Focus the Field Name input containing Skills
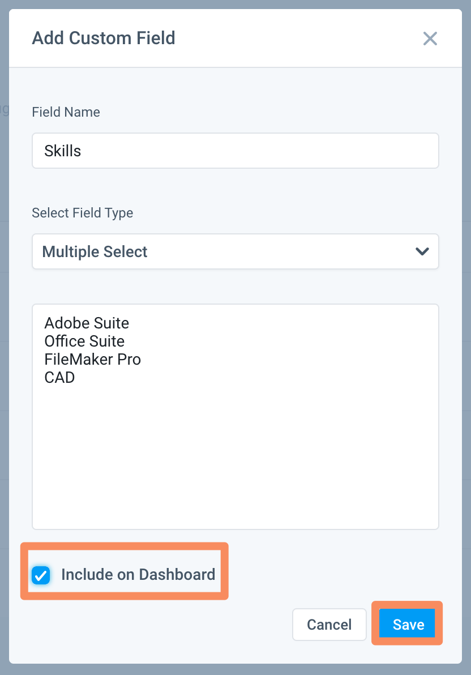Image resolution: width=471 pixels, height=675 pixels. point(235,151)
